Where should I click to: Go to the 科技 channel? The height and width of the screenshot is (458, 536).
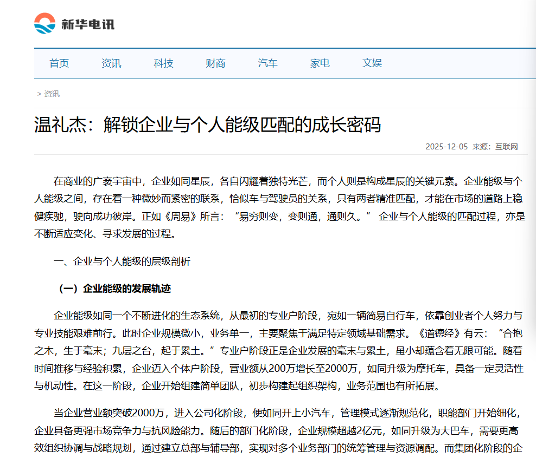coord(163,63)
